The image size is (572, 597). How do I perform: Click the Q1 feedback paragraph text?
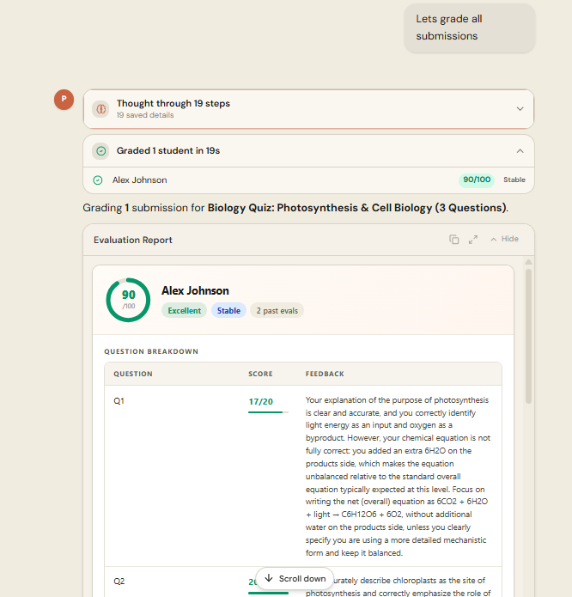(398, 476)
